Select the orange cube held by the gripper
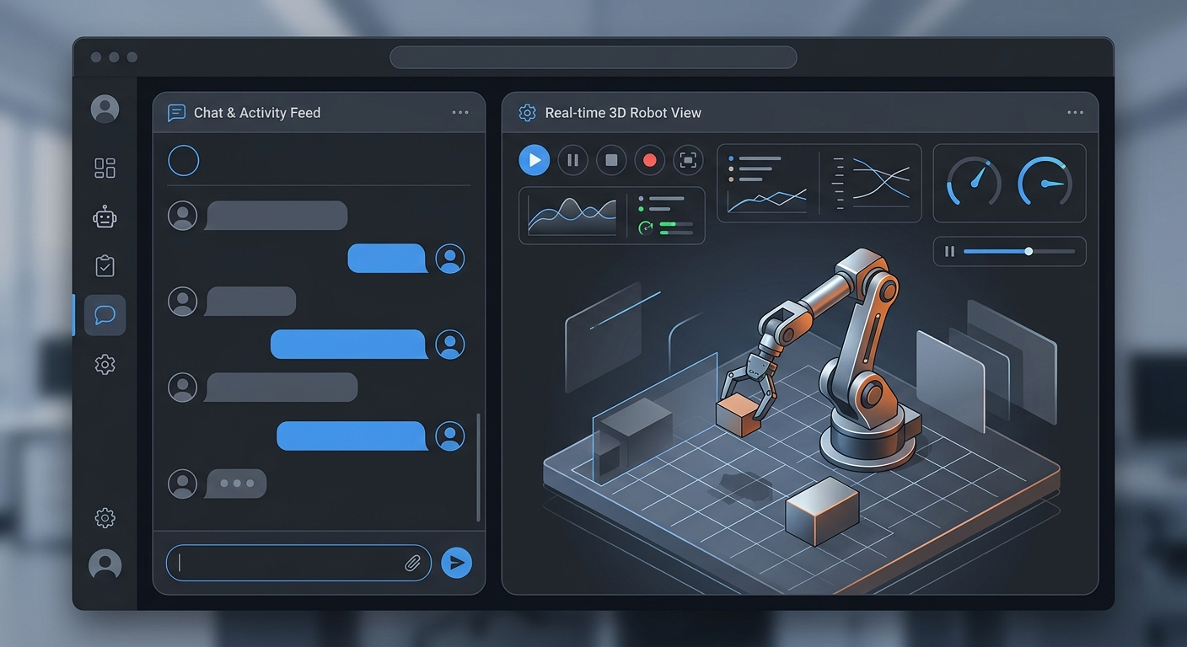1187x647 pixels. 739,415
